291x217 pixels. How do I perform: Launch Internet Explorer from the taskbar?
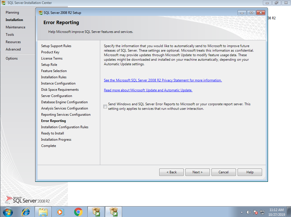[x=26, y=212]
